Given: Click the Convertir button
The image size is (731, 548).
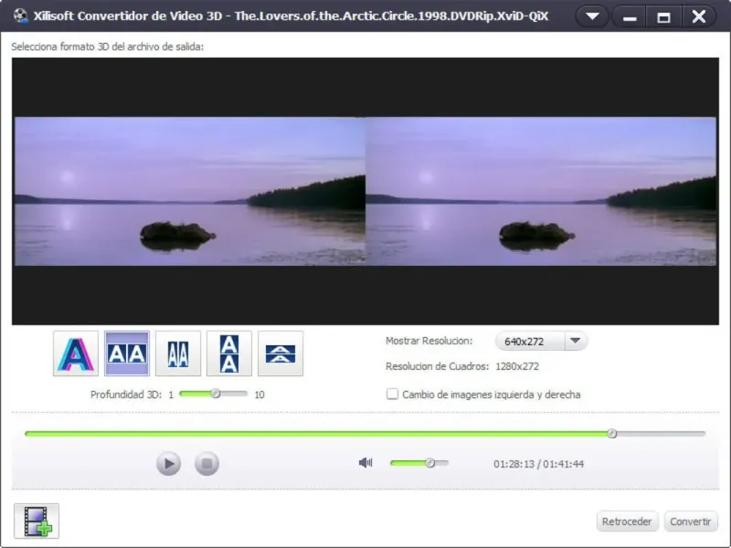Looking at the screenshot, I should (691, 522).
